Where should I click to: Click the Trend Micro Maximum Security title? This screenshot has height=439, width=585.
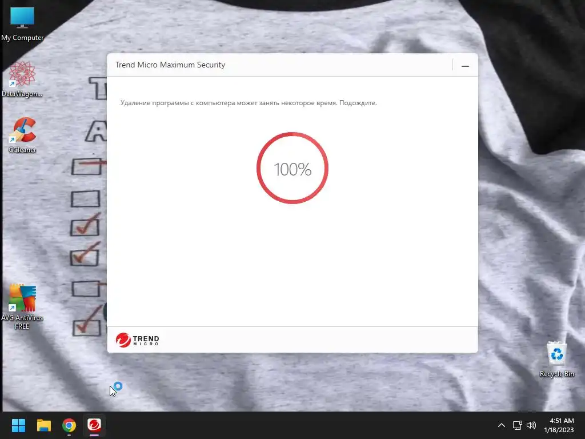click(x=170, y=65)
